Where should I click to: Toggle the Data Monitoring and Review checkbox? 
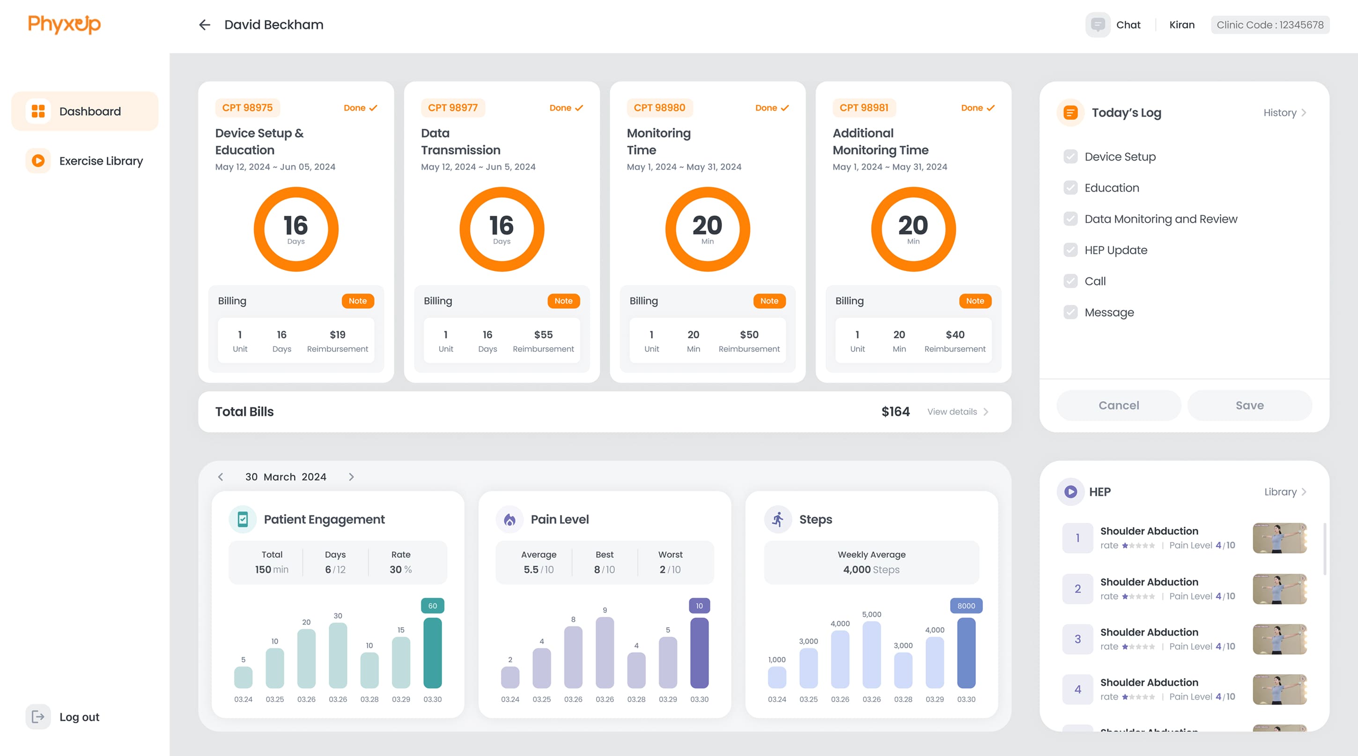1070,219
